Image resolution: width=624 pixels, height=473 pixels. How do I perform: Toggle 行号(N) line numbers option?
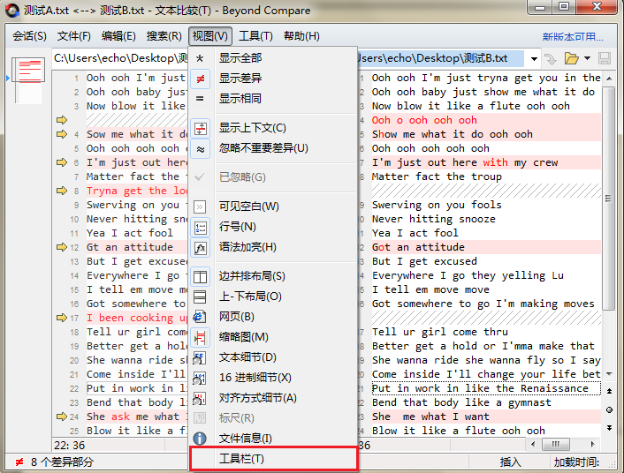200,227
